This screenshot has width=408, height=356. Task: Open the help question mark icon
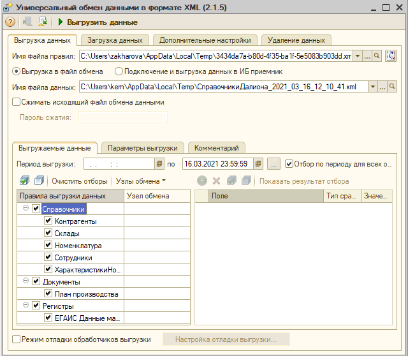(x=10, y=22)
